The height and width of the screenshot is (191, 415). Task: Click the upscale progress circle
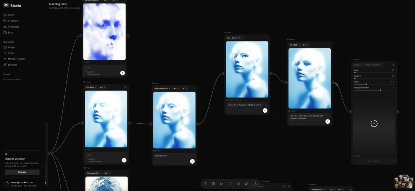[x=374, y=124]
